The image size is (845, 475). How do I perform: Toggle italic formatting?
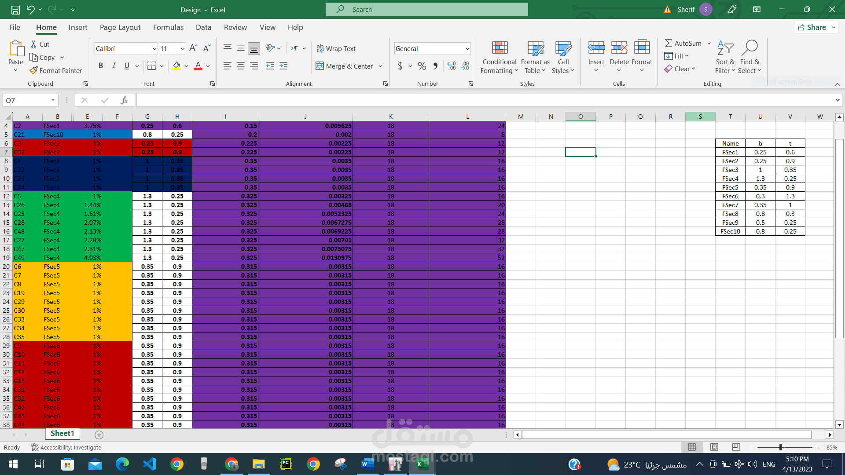114,66
